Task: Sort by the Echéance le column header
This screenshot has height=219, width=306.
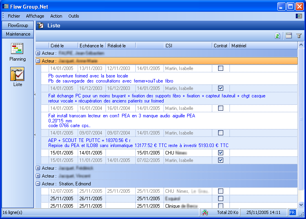Action: point(91,46)
